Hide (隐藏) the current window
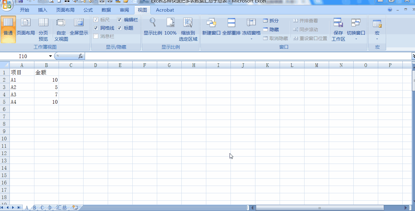This screenshot has height=211, width=415. coord(271,30)
